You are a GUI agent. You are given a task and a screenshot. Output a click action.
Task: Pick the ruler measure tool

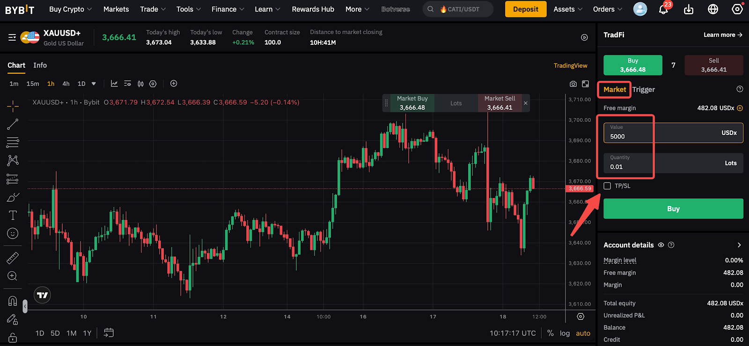(x=13, y=258)
